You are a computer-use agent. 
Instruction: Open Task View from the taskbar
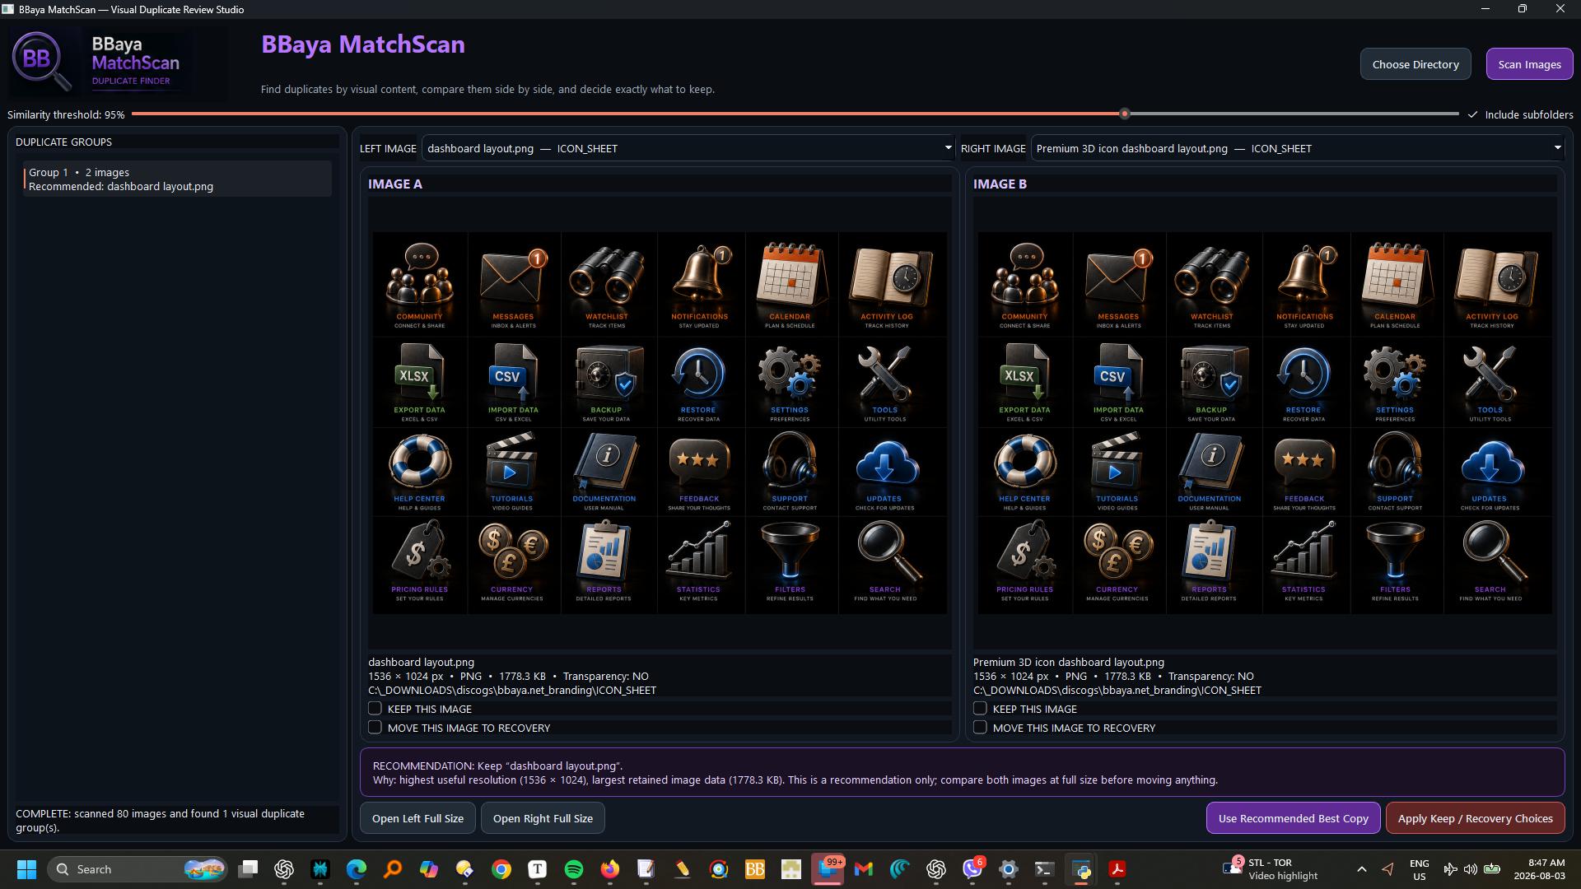coord(248,869)
